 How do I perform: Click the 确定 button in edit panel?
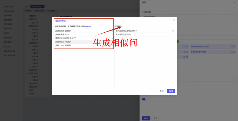(146, 118)
